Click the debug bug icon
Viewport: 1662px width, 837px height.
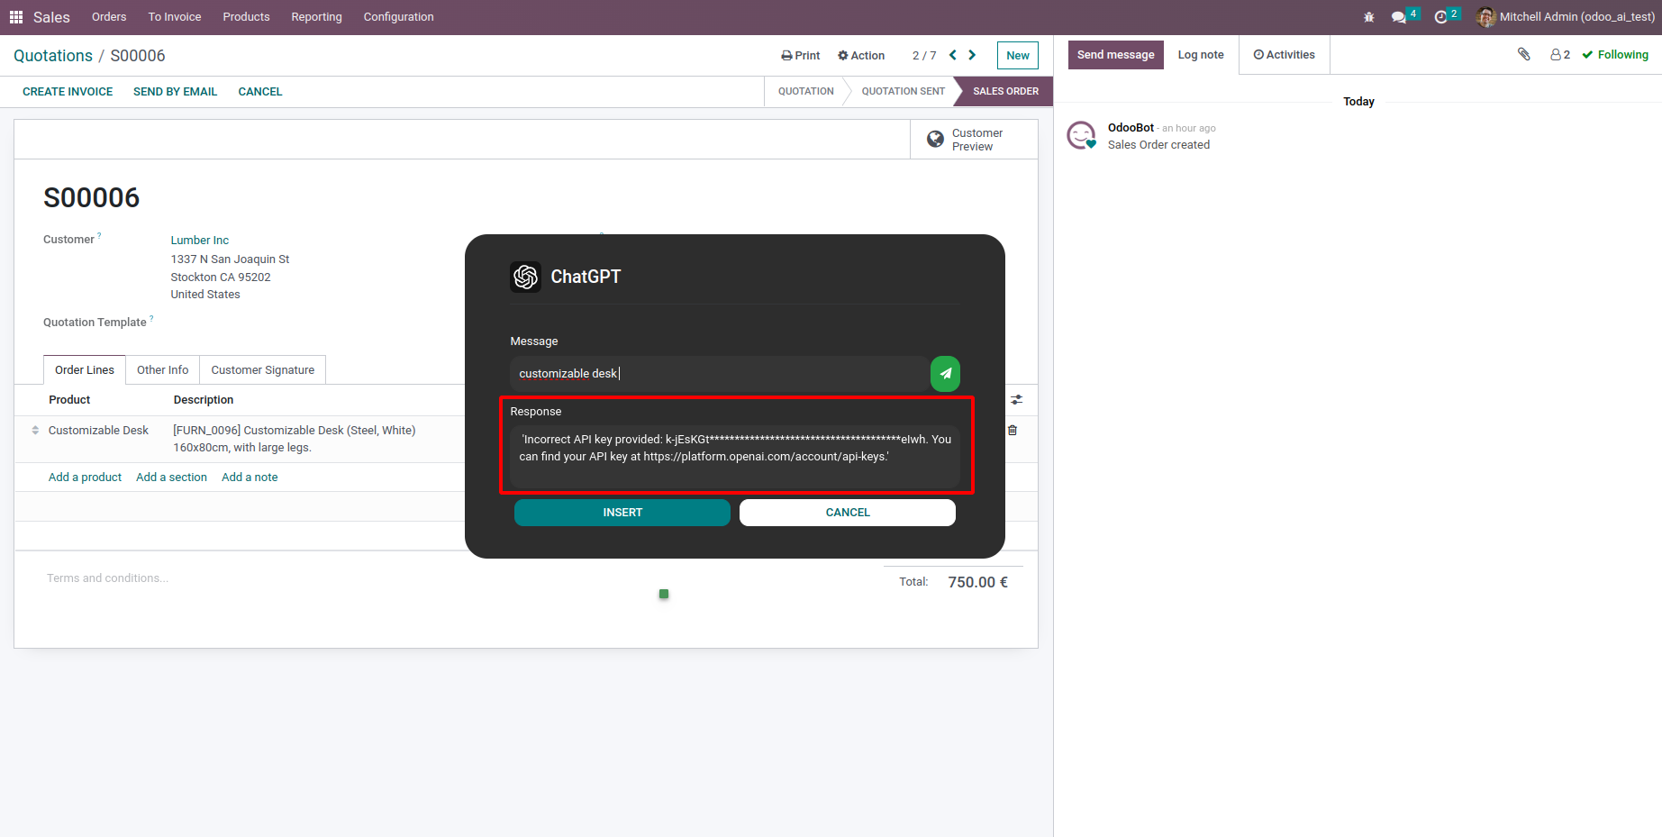(x=1369, y=17)
